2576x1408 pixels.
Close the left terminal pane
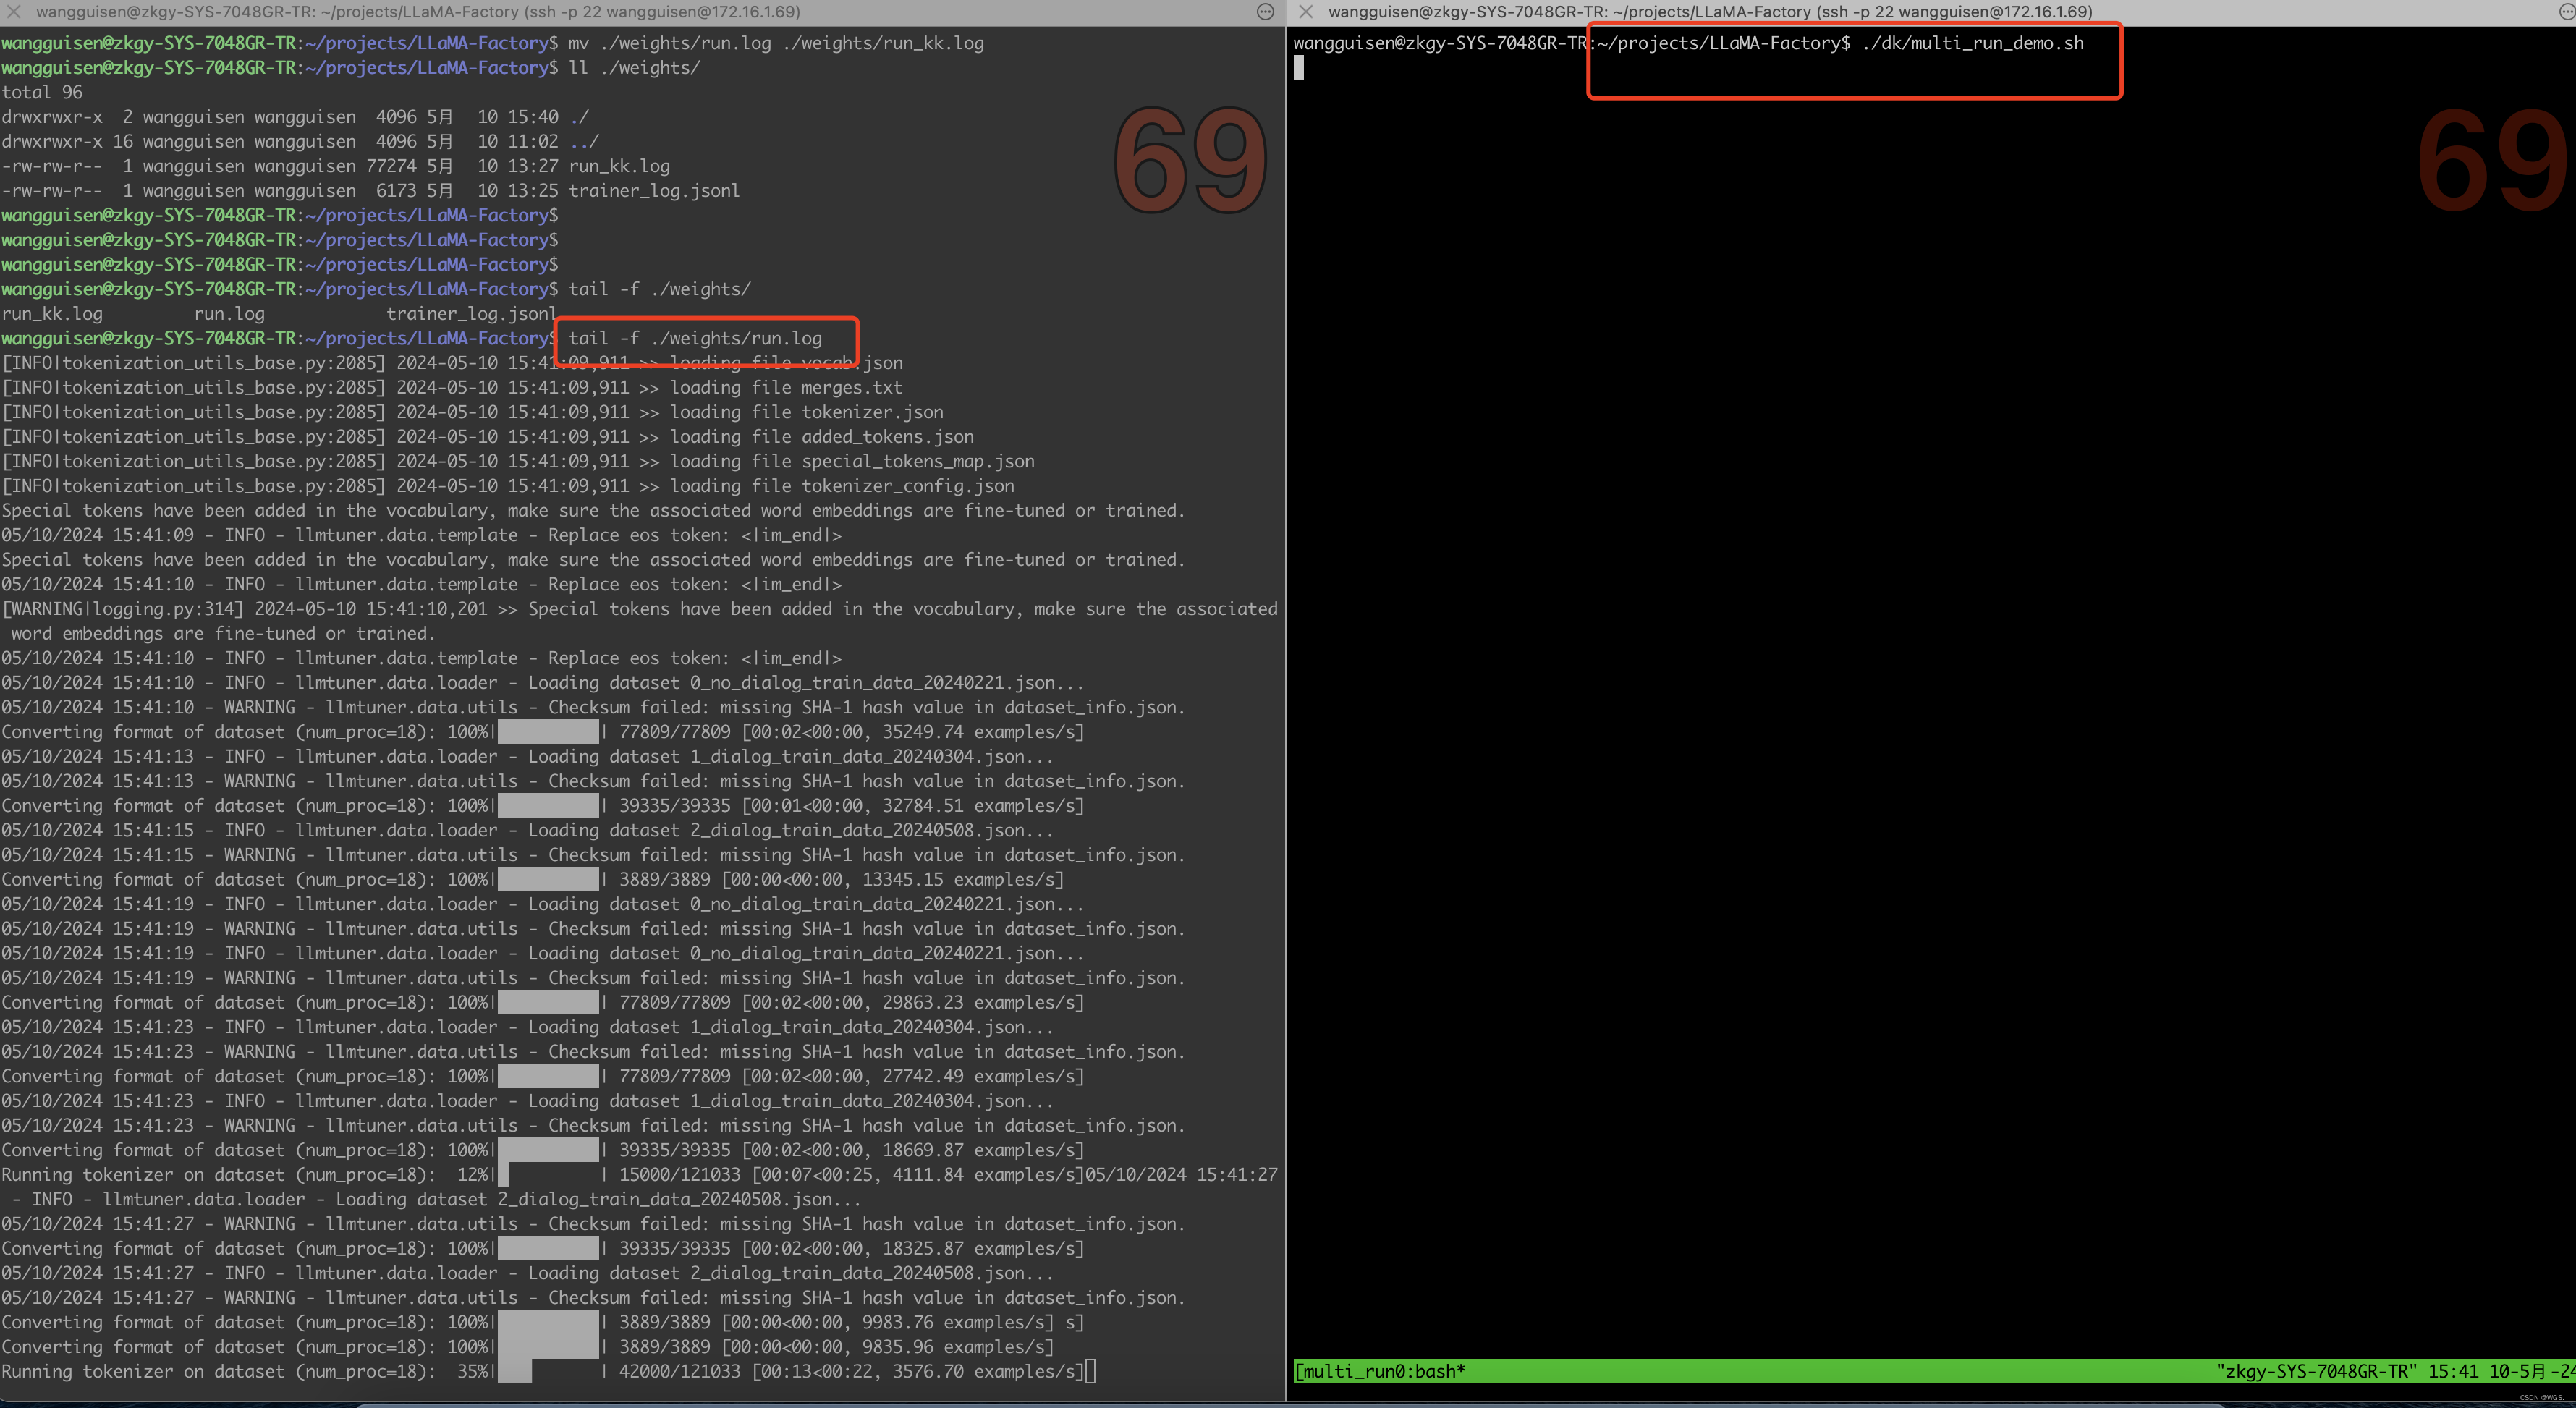click(x=14, y=12)
